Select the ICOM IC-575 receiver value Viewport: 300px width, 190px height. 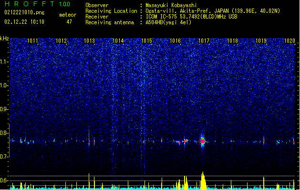pos(191,17)
